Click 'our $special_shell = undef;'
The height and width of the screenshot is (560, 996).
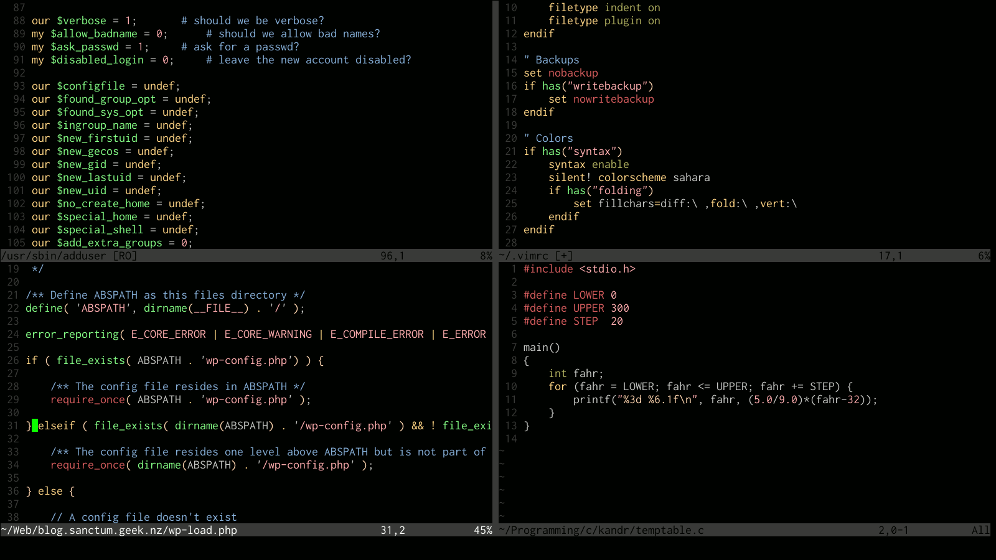pos(115,230)
